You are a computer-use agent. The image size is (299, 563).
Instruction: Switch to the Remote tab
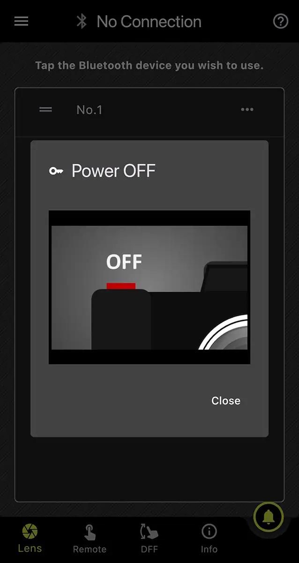pos(90,539)
